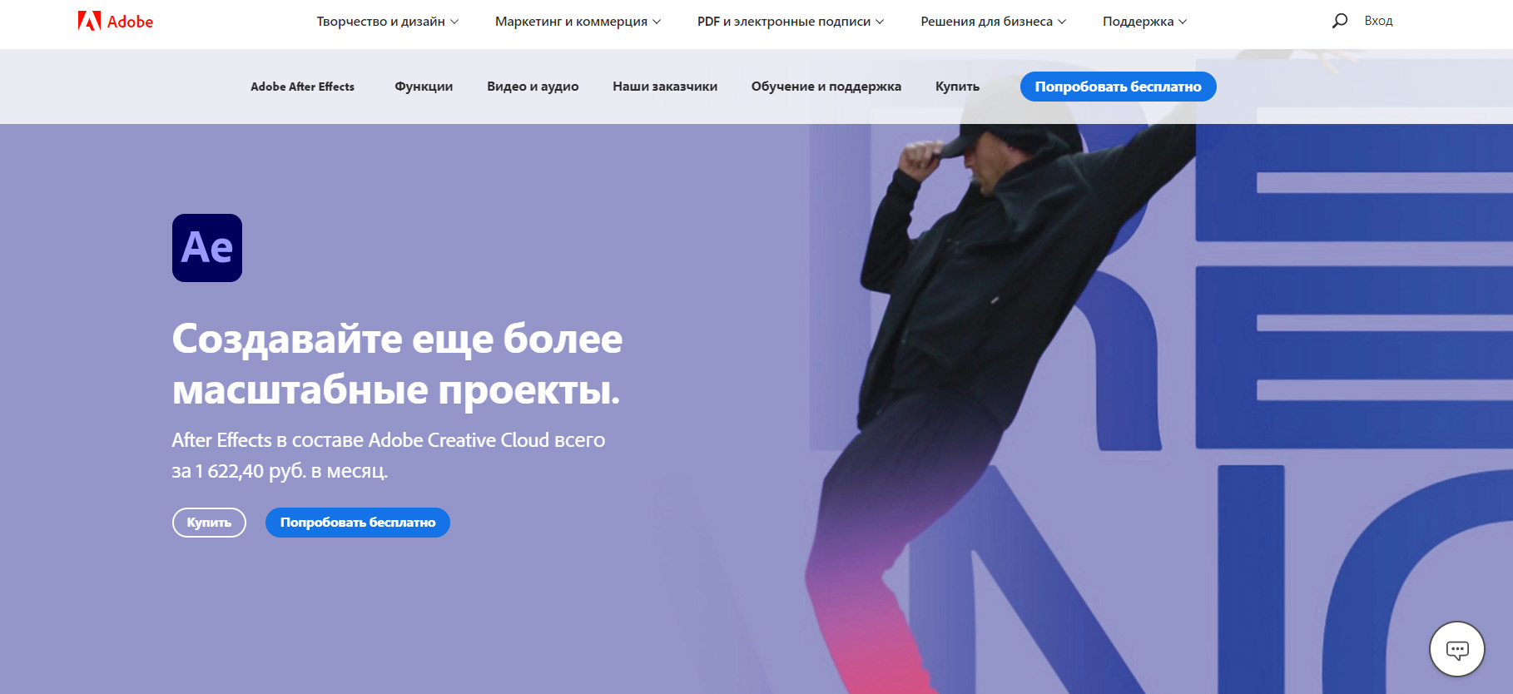This screenshot has width=1513, height=694.
Task: Open search via magnifier icon
Action: (1339, 21)
